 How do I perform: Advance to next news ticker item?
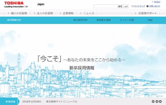coord(160,102)
